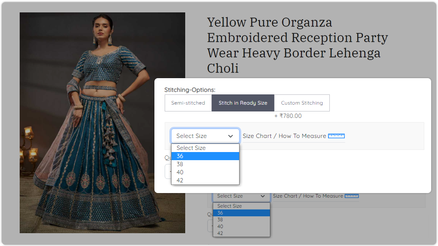Choose size 38 in the popup list
438x246 pixels.
tap(205, 164)
